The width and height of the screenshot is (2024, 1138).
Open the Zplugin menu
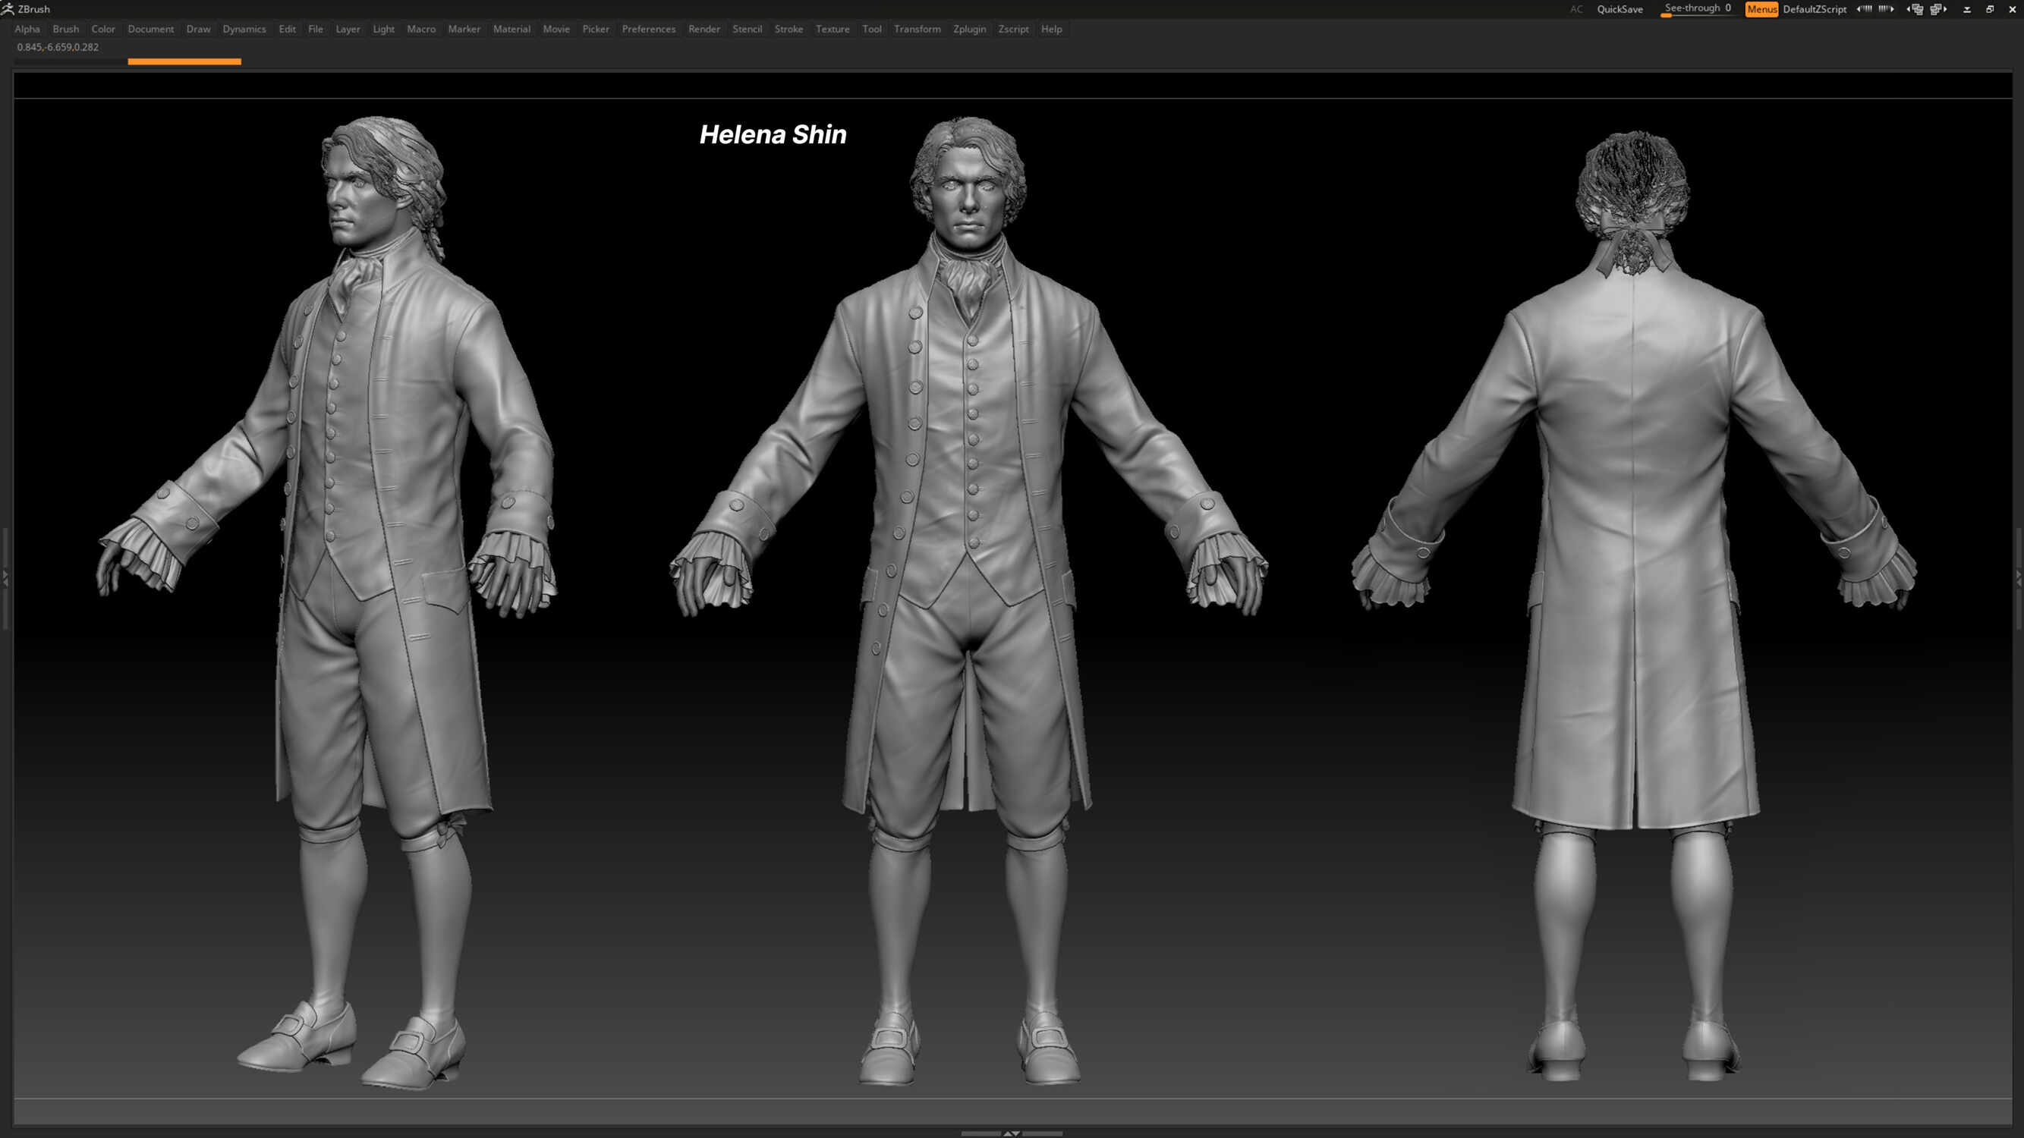[969, 29]
